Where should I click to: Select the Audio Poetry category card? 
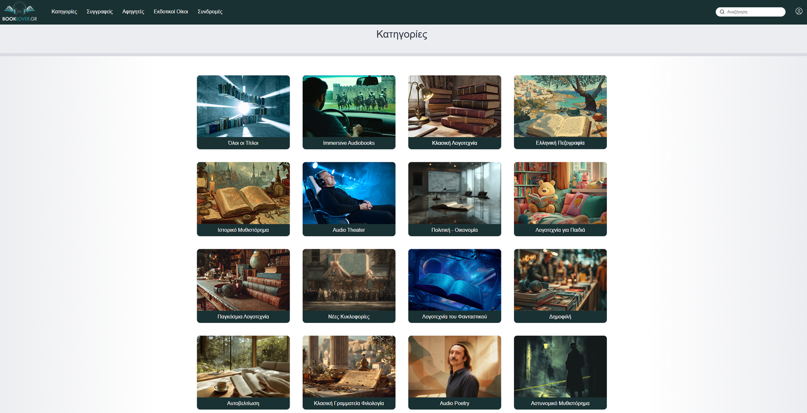coord(454,372)
